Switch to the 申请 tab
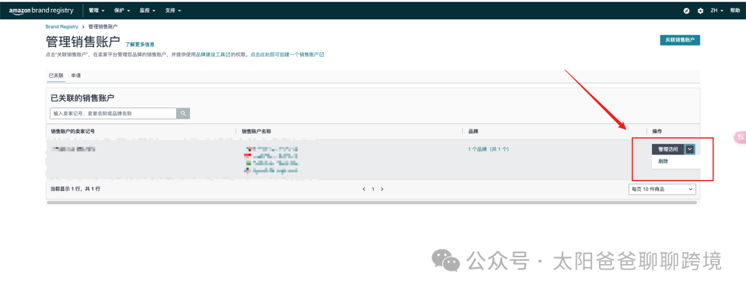The image size is (746, 291). [76, 75]
